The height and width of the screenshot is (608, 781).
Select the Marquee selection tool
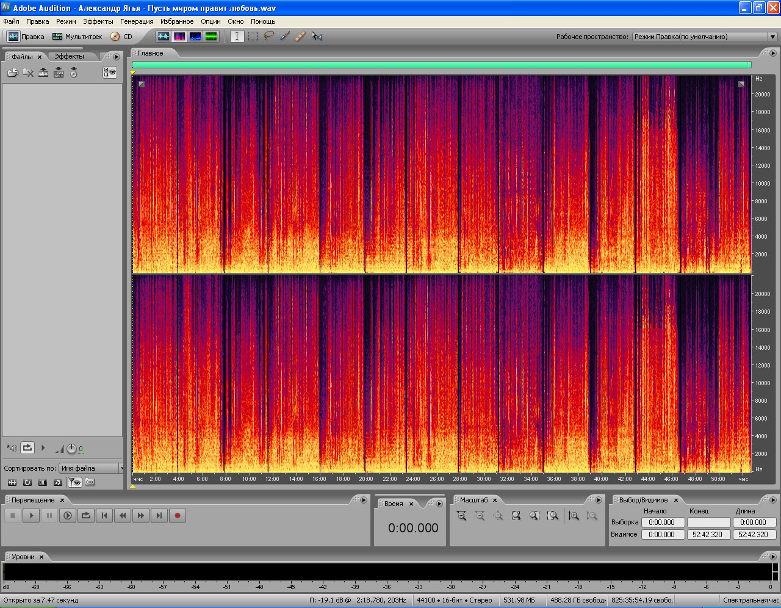pos(253,37)
